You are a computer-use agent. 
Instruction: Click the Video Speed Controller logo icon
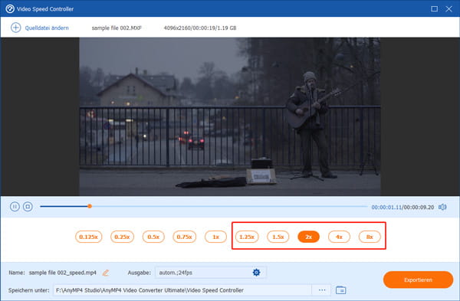(10, 8)
